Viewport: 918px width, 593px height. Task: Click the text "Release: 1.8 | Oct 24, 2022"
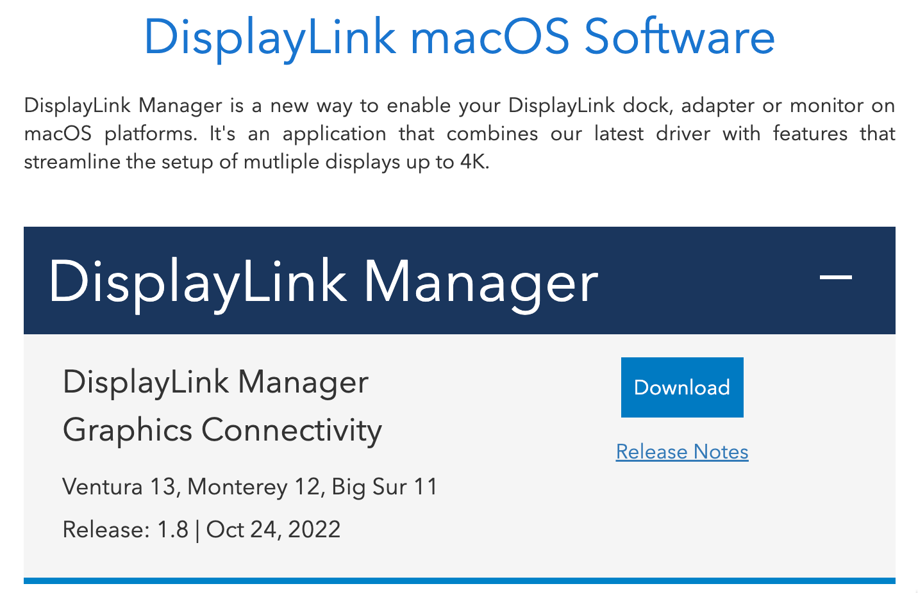click(x=202, y=530)
